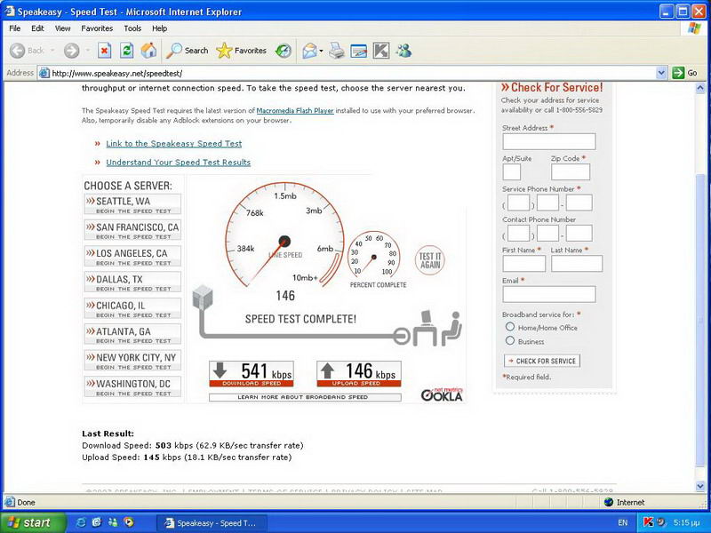The width and height of the screenshot is (711, 533).
Task: Click the Ookla net metrics logo
Action: (441, 394)
